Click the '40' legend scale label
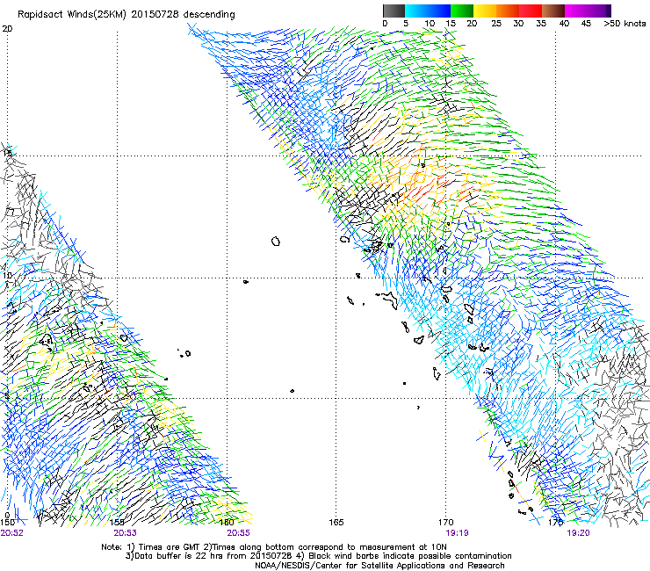Image resolution: width=650 pixels, height=571 pixels. click(x=564, y=24)
